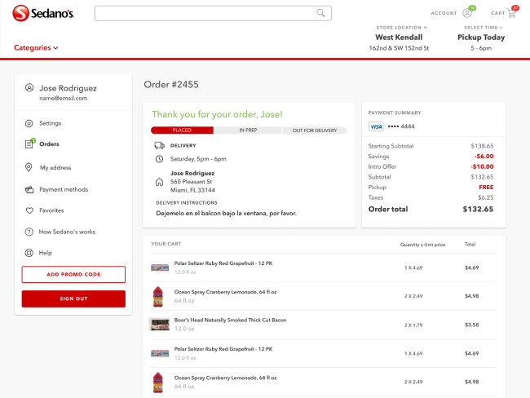
Task: Click the Help icon in sidebar
Action: (x=29, y=253)
